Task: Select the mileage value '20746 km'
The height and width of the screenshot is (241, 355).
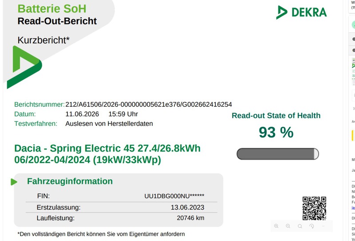Action: [190, 218]
